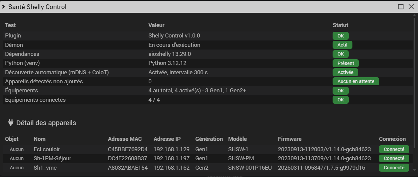Click the En cours d'exécution value
Viewport: 418px width, 177px height.
coord(174,45)
